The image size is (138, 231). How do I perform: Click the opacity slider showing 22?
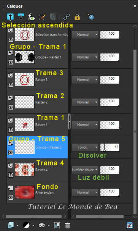click(x=110, y=147)
